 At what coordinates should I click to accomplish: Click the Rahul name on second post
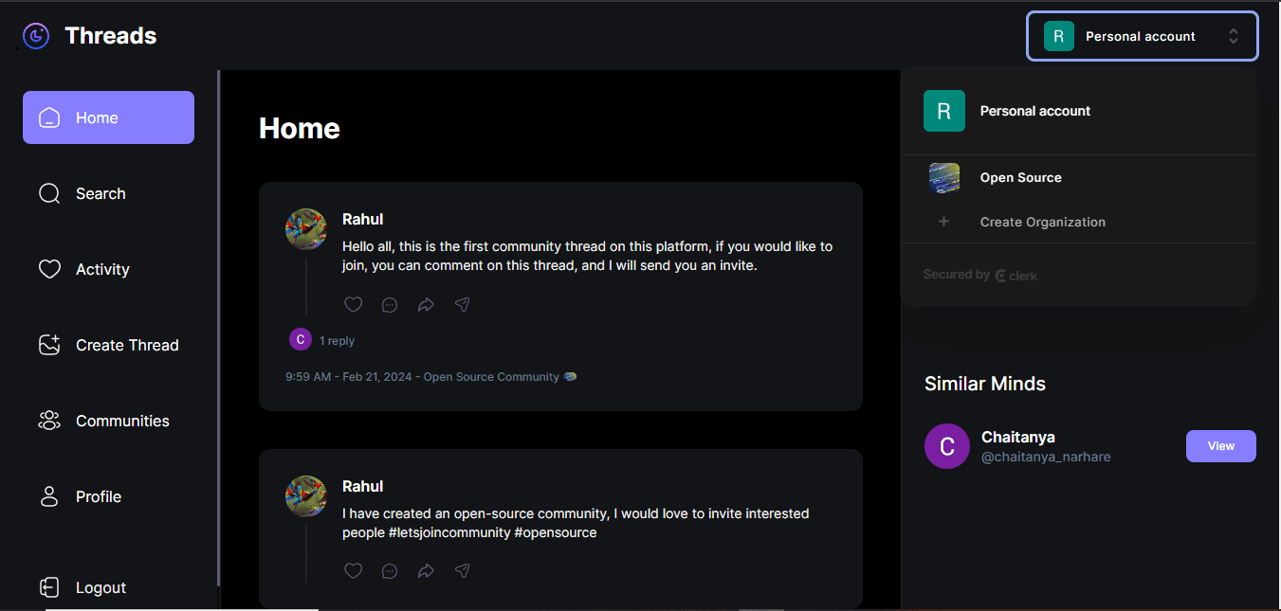[362, 486]
